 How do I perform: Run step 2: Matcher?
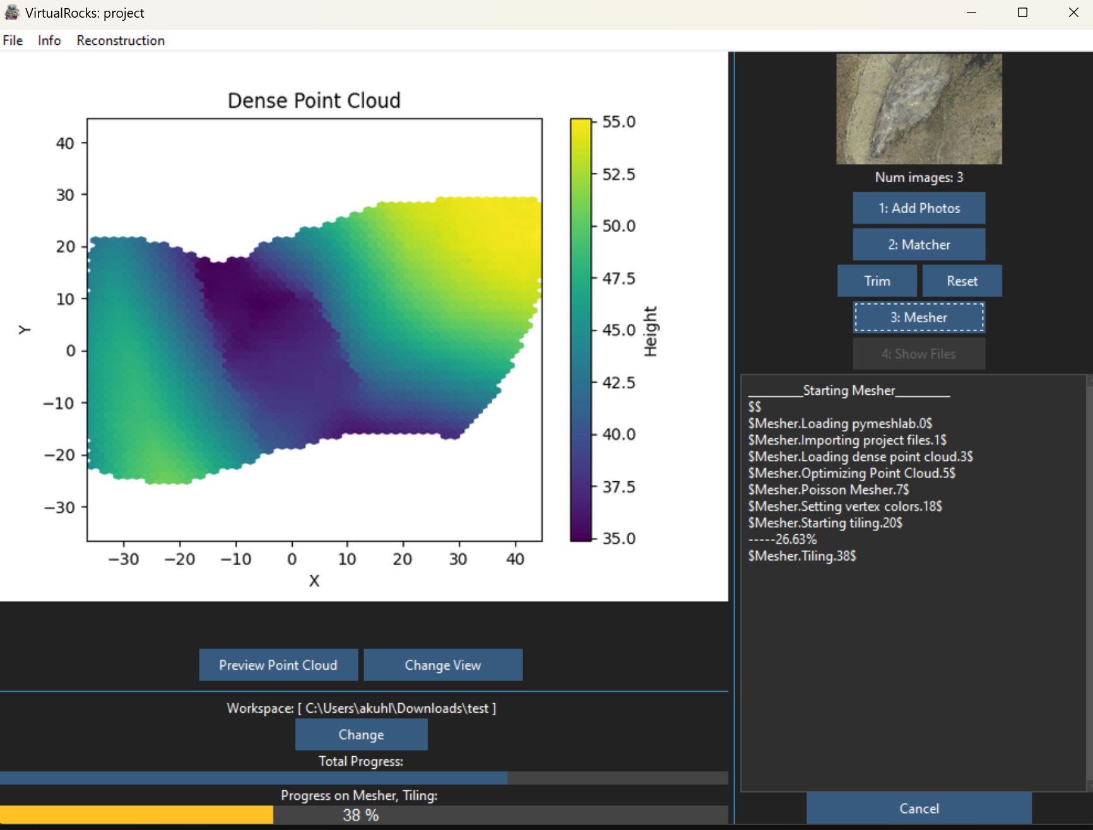(919, 245)
